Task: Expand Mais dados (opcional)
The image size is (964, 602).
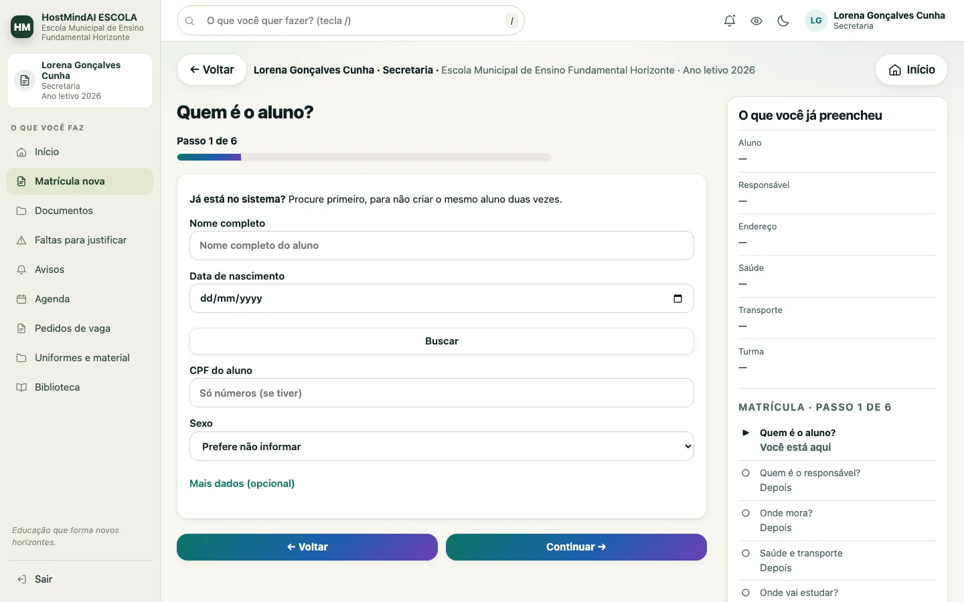Action: click(x=242, y=484)
